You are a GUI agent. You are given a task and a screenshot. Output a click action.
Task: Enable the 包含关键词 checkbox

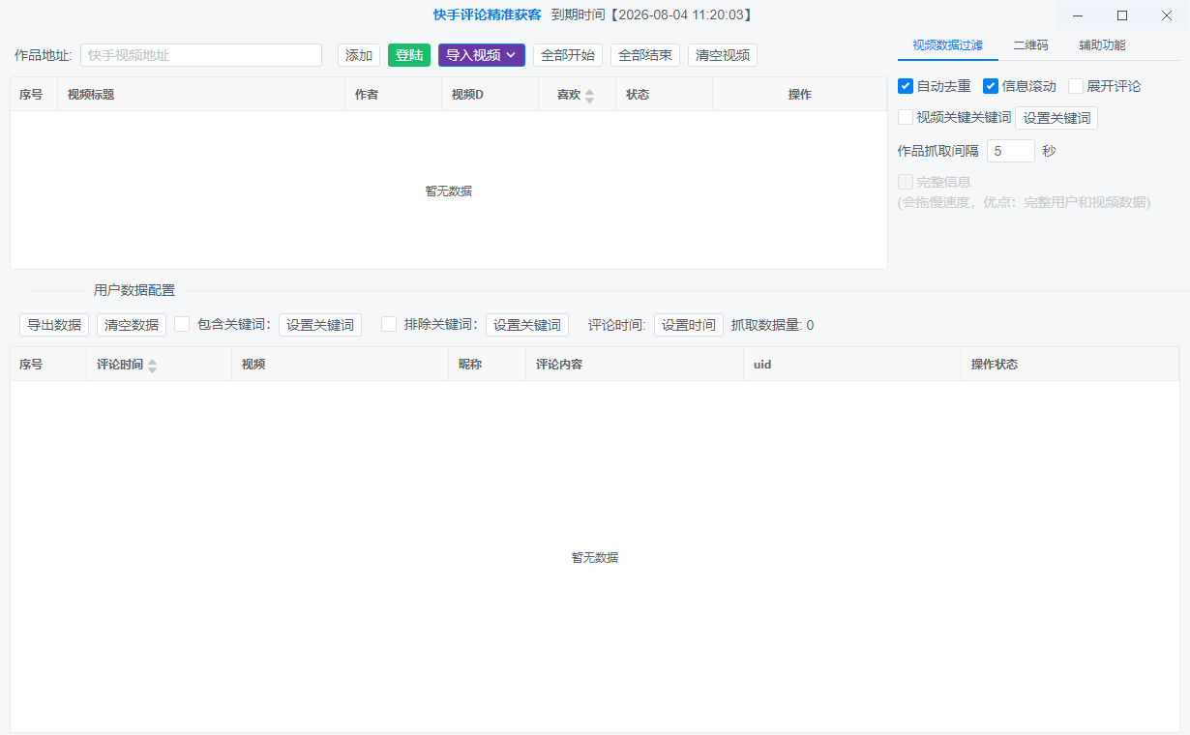tap(182, 324)
